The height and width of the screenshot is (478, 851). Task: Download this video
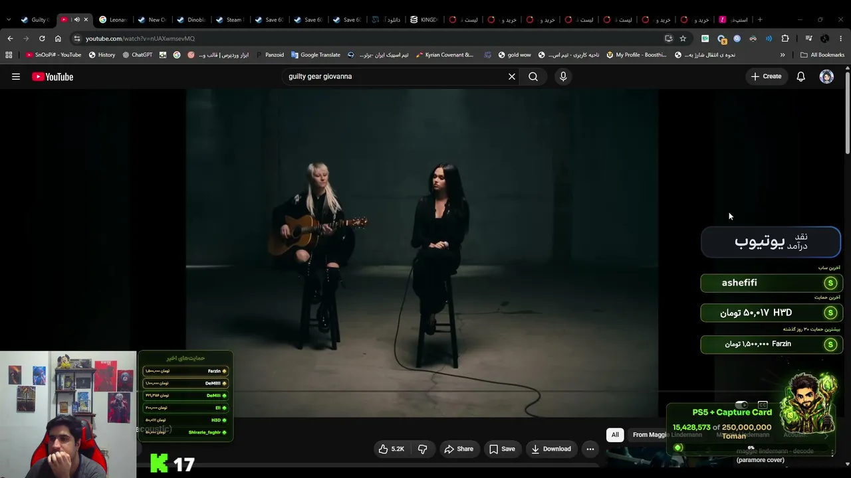pos(550,449)
